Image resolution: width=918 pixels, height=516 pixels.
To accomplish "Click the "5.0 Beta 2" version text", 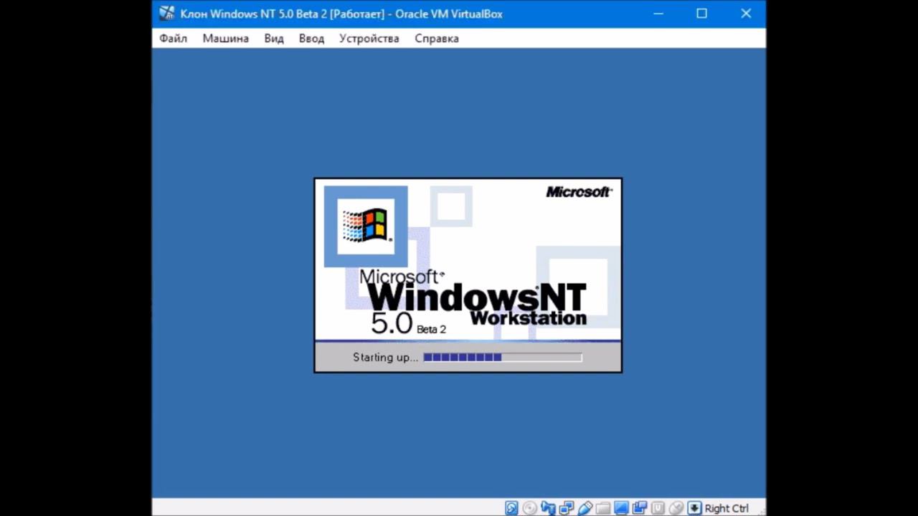I will tap(408, 324).
